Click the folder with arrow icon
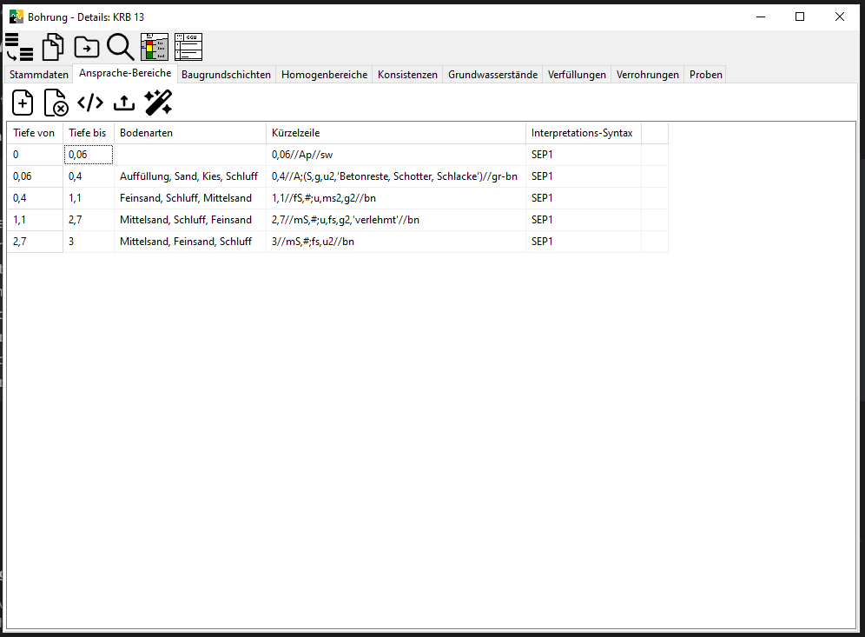Image resolution: width=865 pixels, height=637 pixels. (x=87, y=47)
